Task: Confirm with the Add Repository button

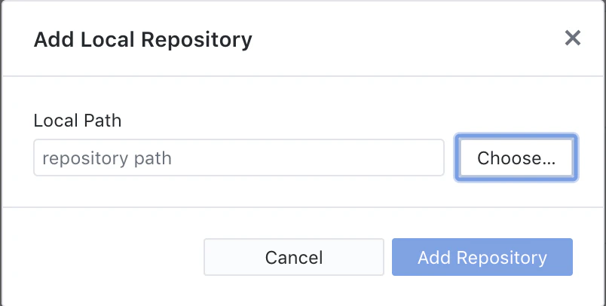Action: (x=482, y=257)
